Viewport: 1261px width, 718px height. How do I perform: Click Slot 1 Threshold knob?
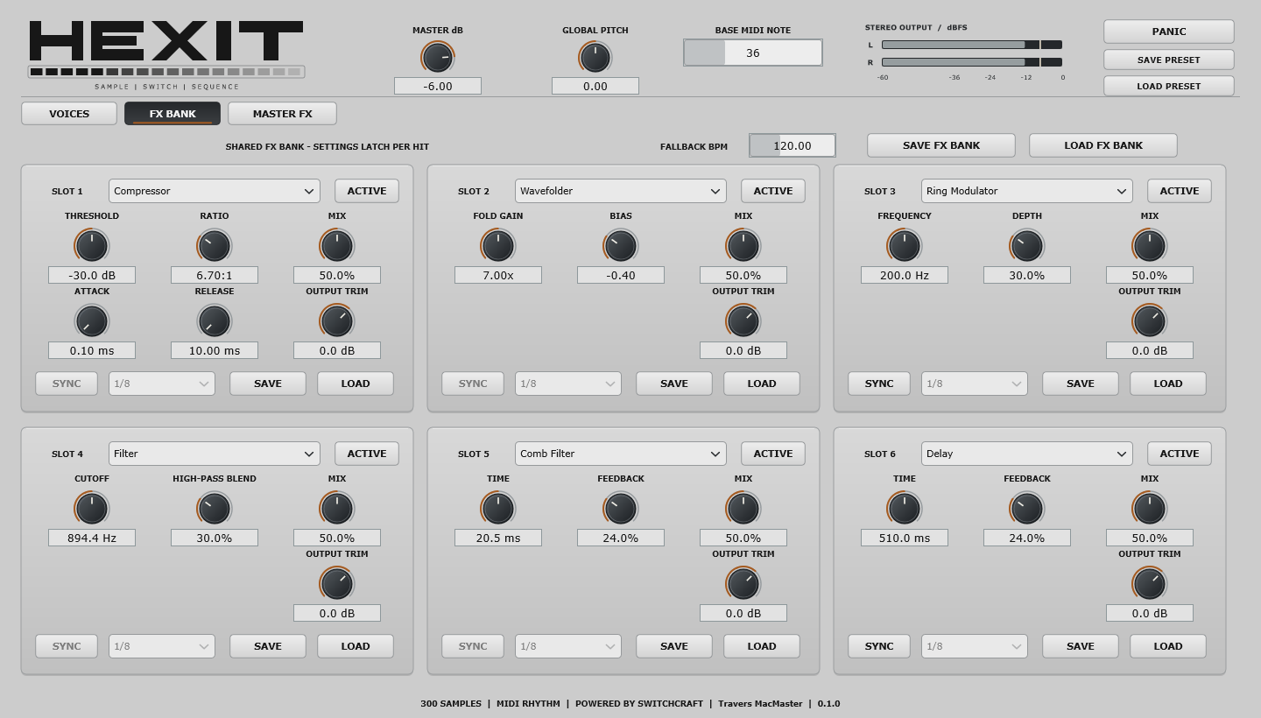(x=92, y=246)
